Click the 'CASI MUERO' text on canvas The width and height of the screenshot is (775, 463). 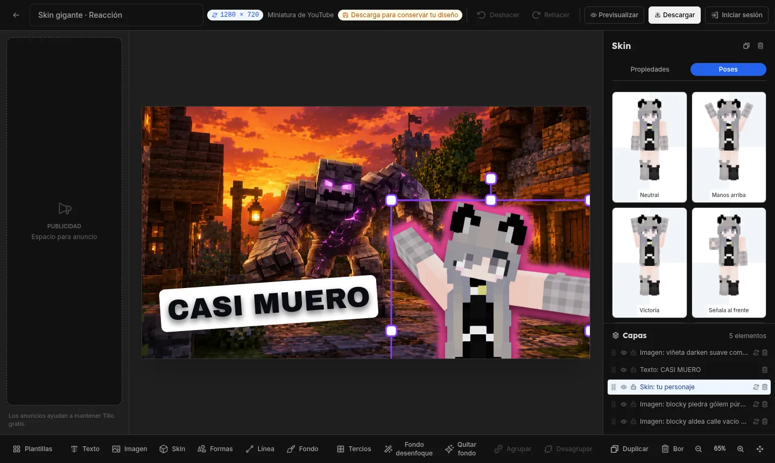(x=269, y=304)
